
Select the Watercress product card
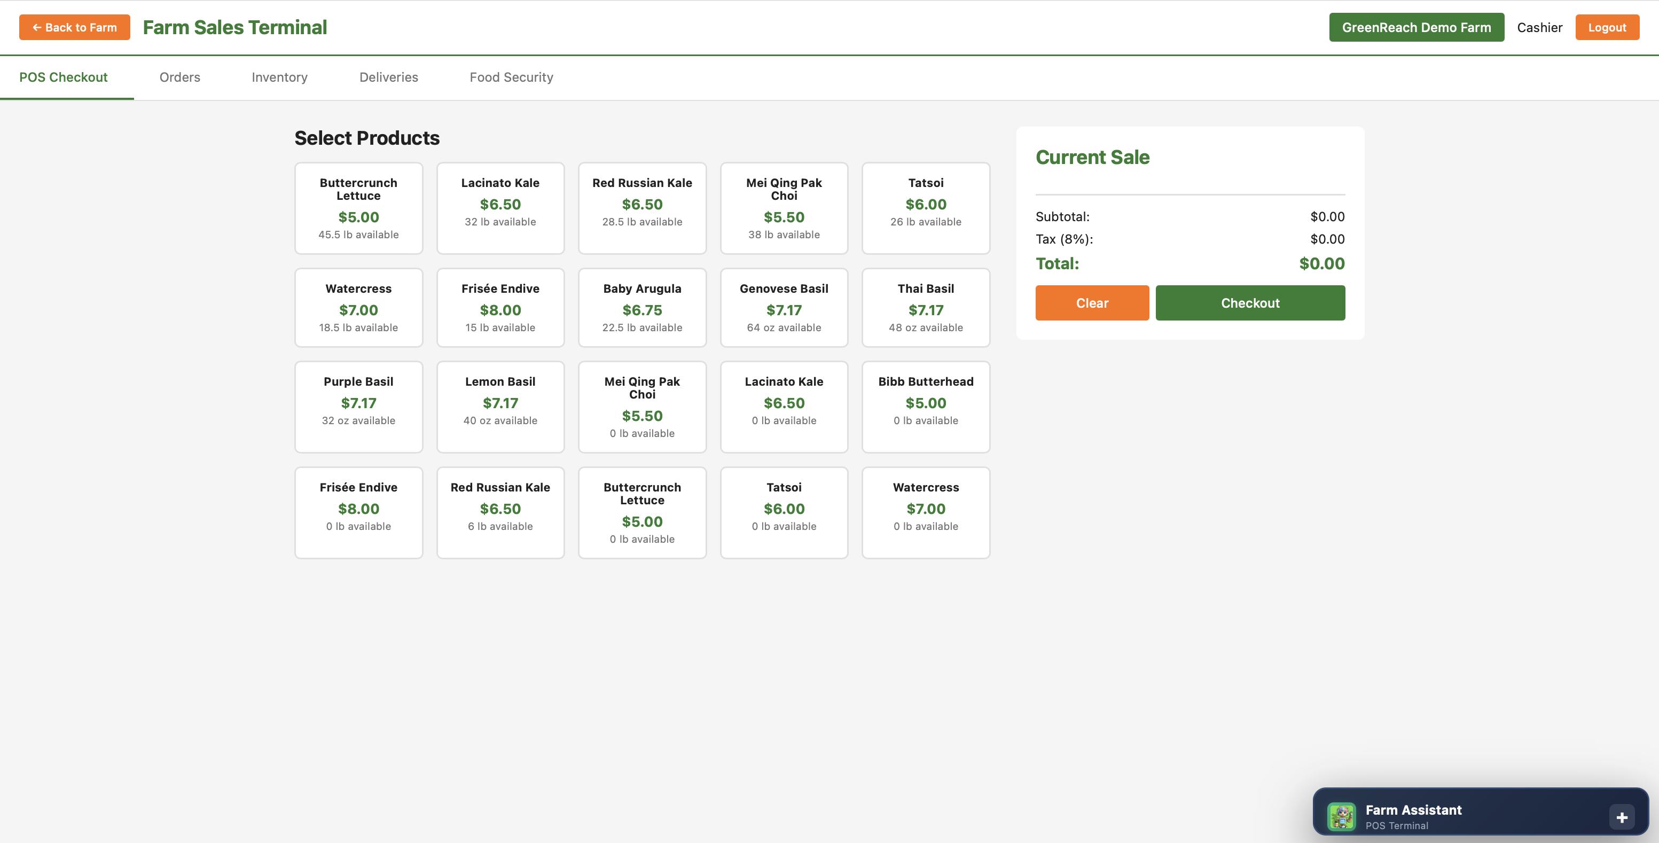point(359,307)
